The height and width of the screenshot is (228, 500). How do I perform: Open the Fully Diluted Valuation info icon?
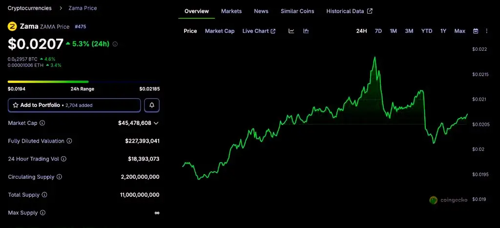click(x=69, y=141)
